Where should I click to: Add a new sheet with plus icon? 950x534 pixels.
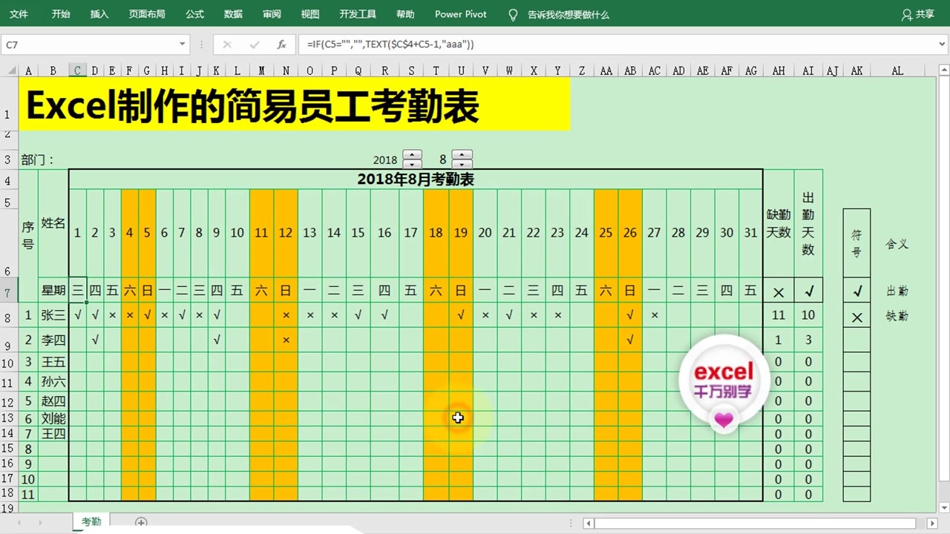click(x=141, y=523)
